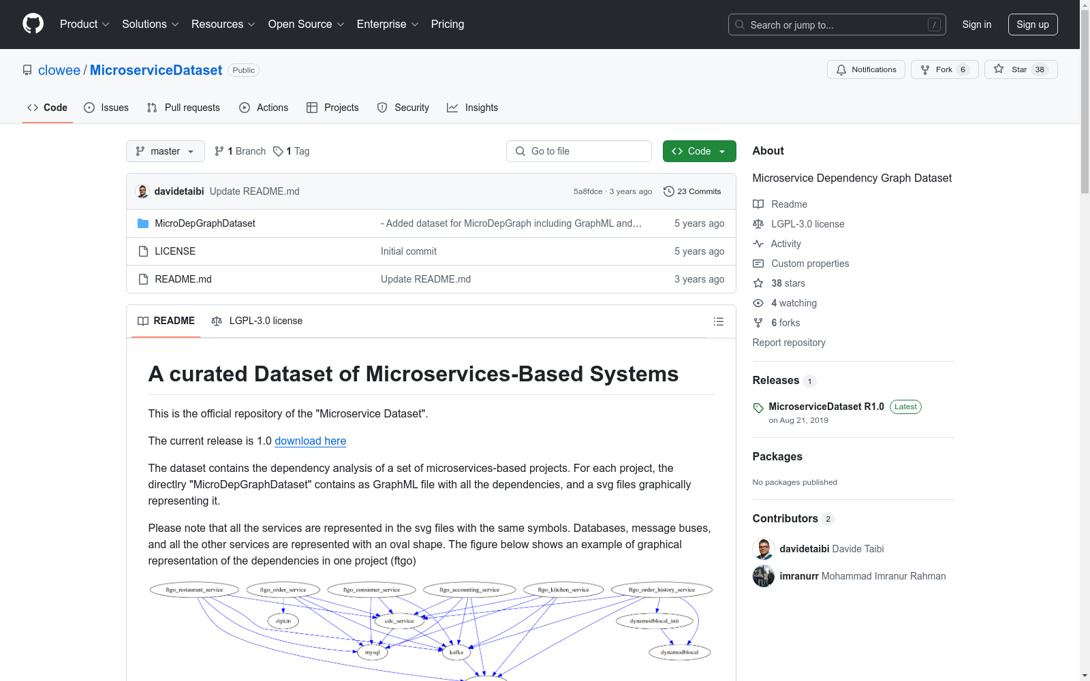Select the README tab in file viewer
The height and width of the screenshot is (681, 1090).
[166, 321]
